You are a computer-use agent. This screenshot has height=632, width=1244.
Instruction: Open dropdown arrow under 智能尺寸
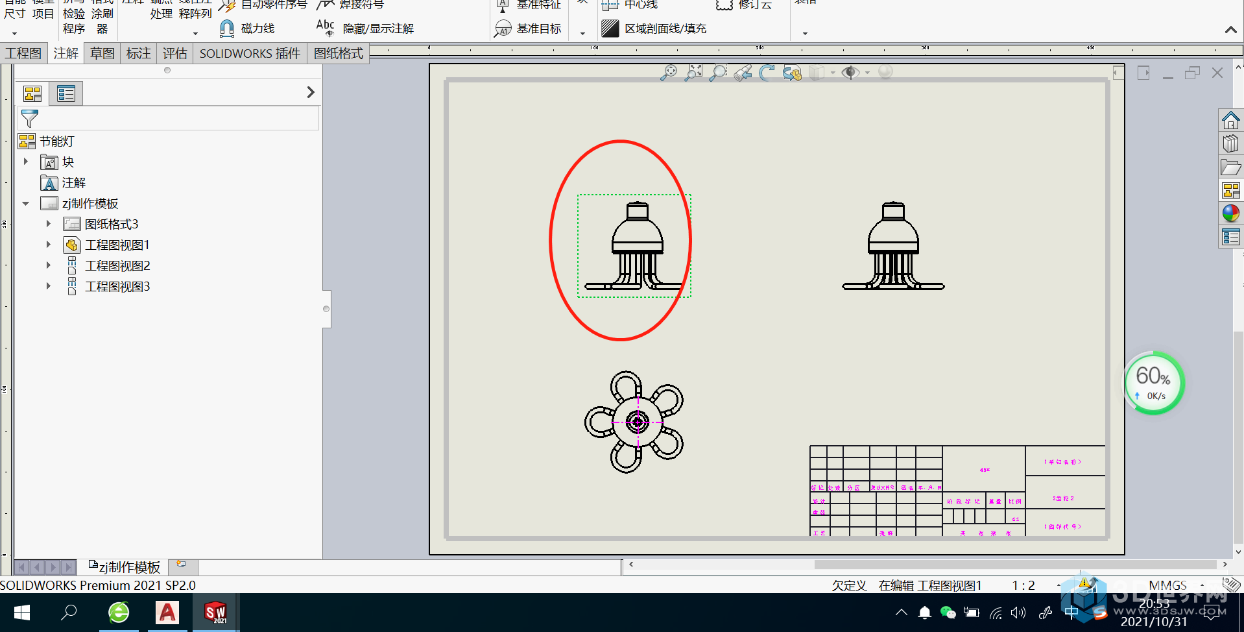pyautogui.click(x=14, y=34)
